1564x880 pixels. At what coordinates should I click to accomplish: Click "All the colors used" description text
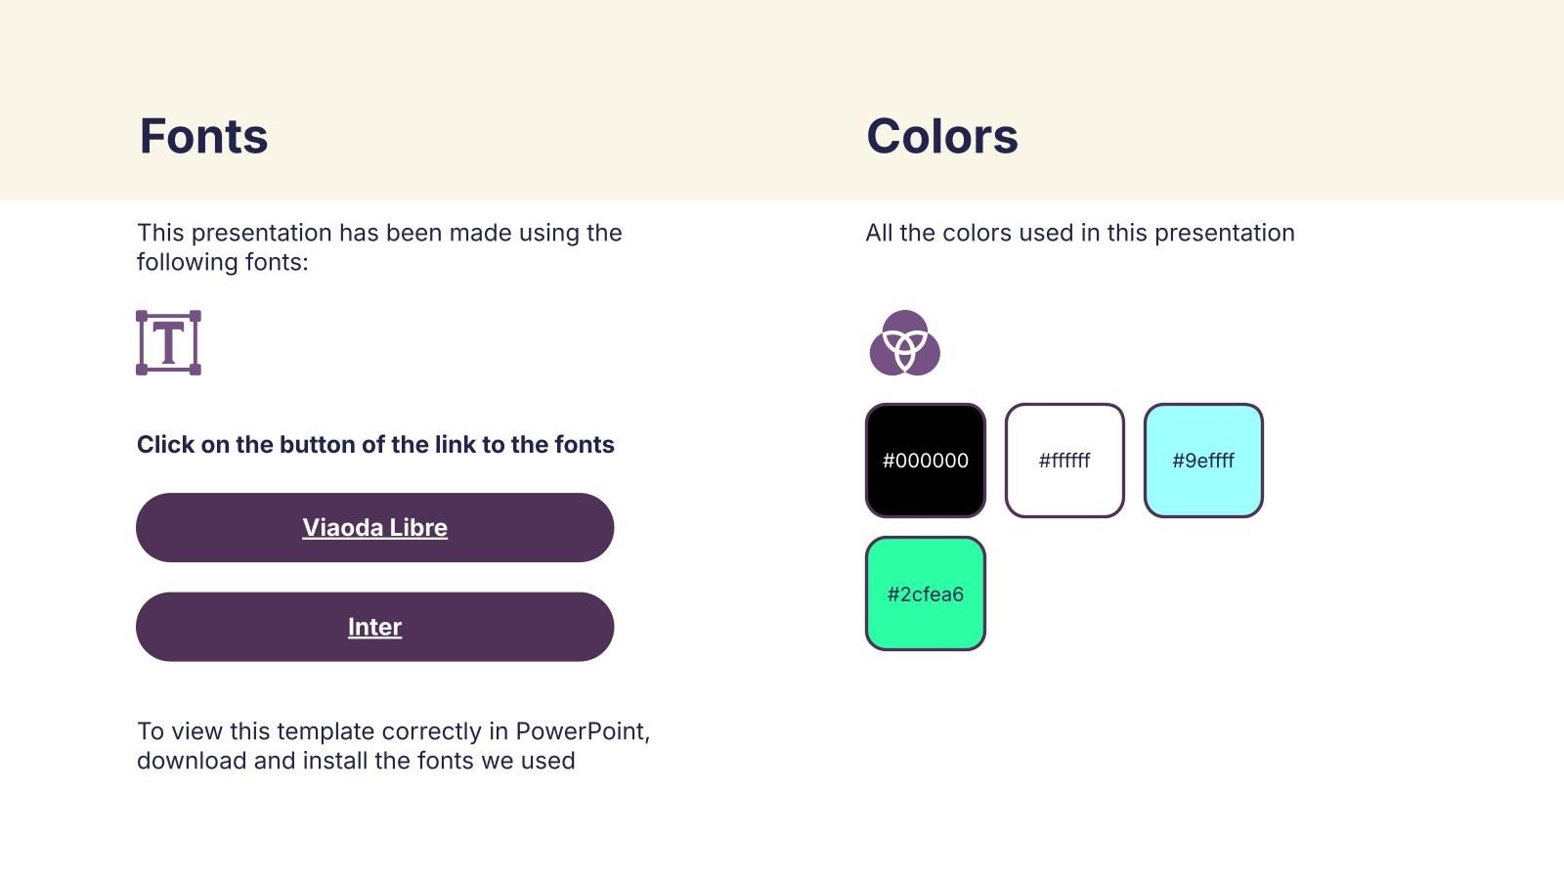pos(1079,233)
